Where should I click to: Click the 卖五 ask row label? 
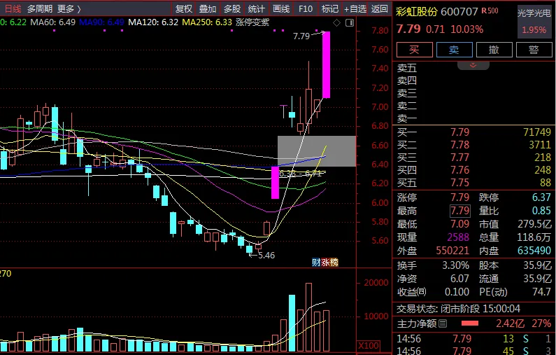[407, 68]
